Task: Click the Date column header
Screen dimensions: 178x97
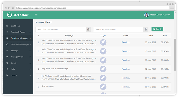Action: 150,35
